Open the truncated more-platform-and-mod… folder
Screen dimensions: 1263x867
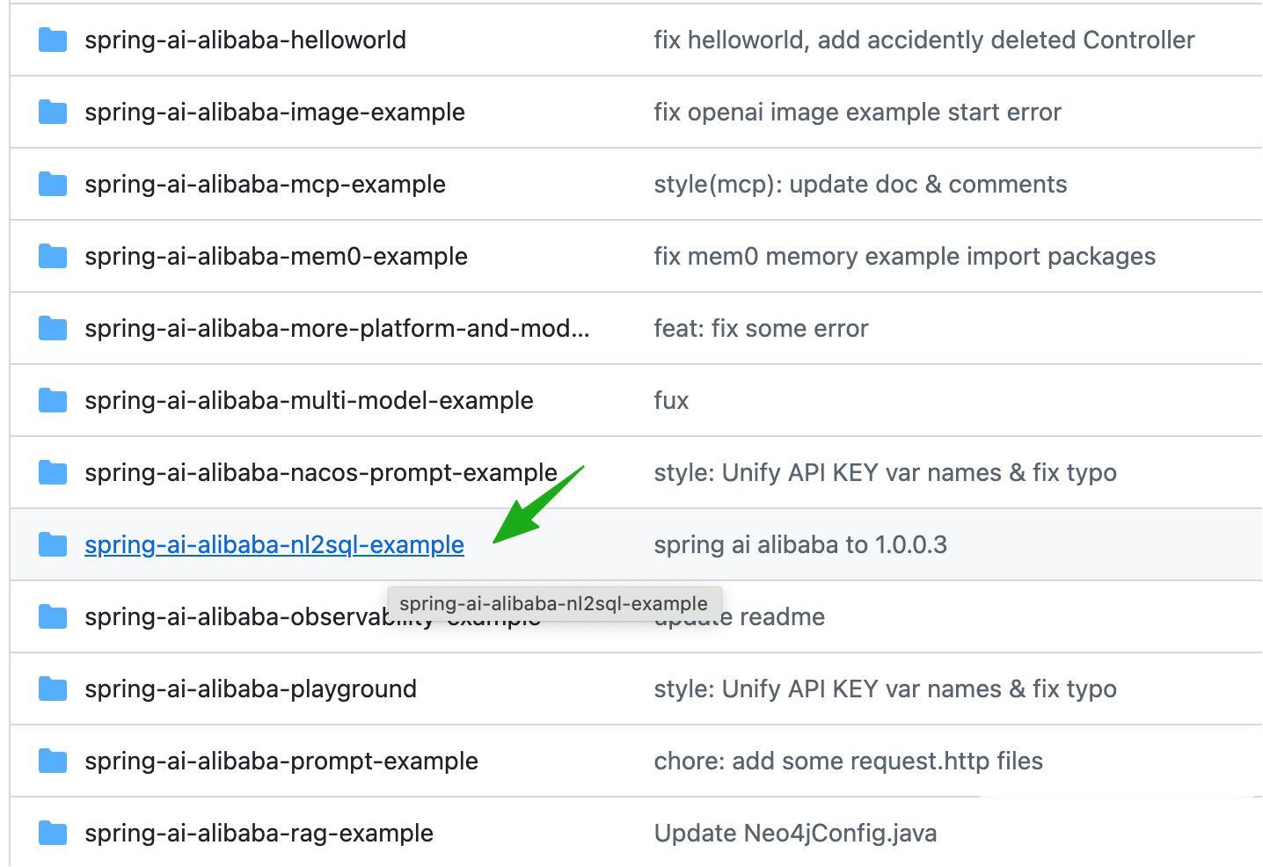click(x=336, y=328)
